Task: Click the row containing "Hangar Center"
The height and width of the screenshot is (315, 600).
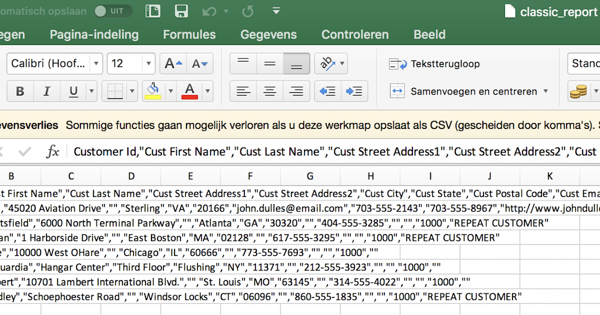Action: [x=300, y=267]
